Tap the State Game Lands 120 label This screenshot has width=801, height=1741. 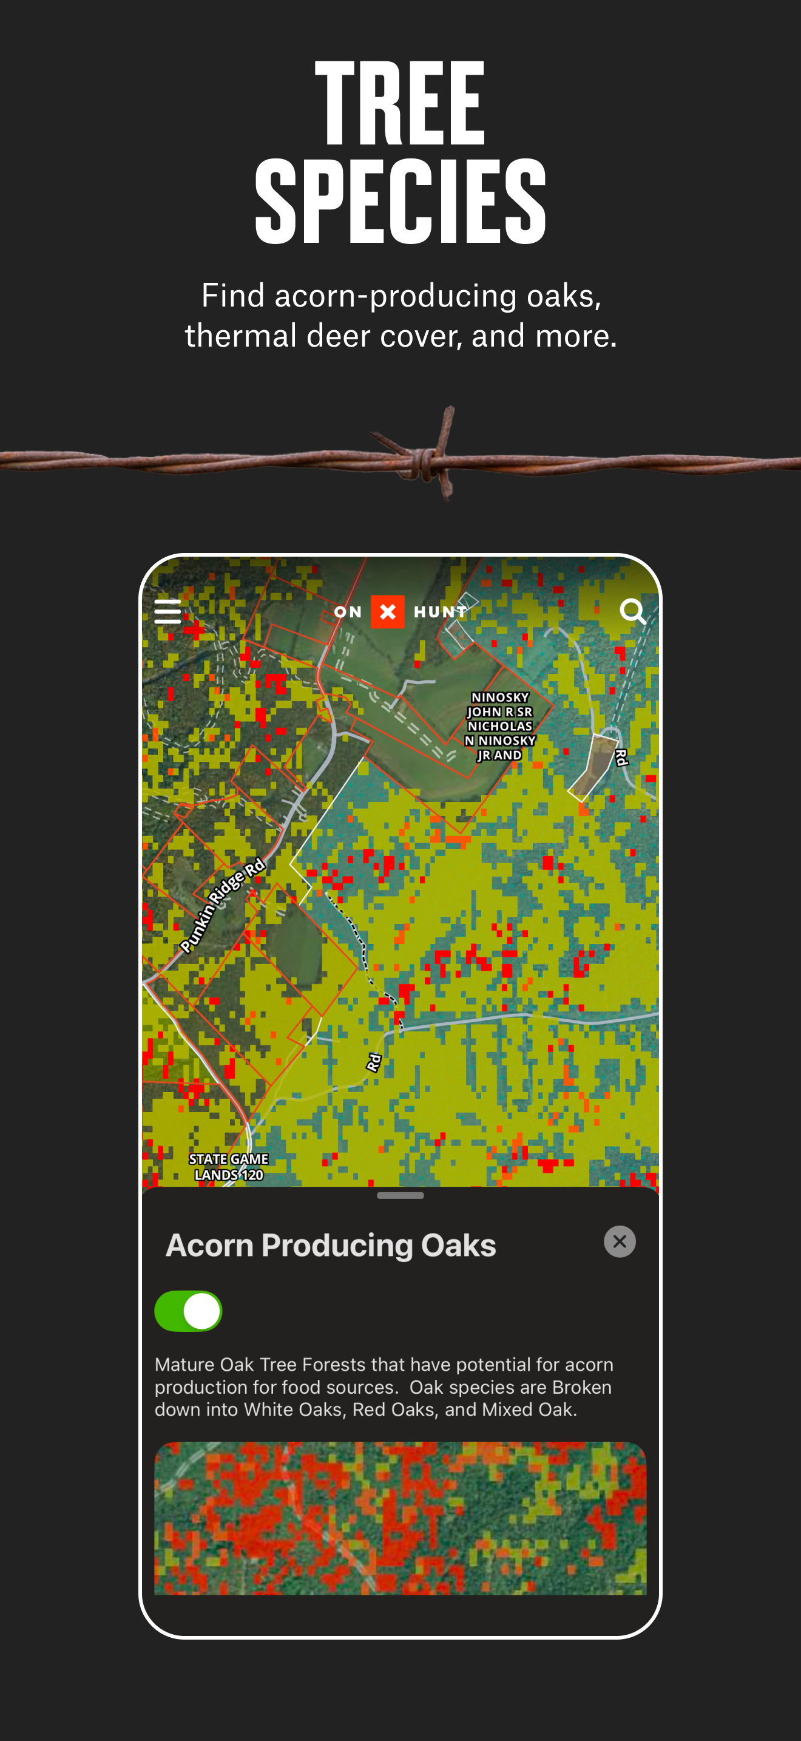coord(229,1167)
